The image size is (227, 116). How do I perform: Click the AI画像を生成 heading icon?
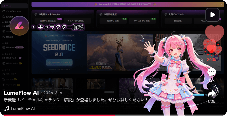click(101, 14)
